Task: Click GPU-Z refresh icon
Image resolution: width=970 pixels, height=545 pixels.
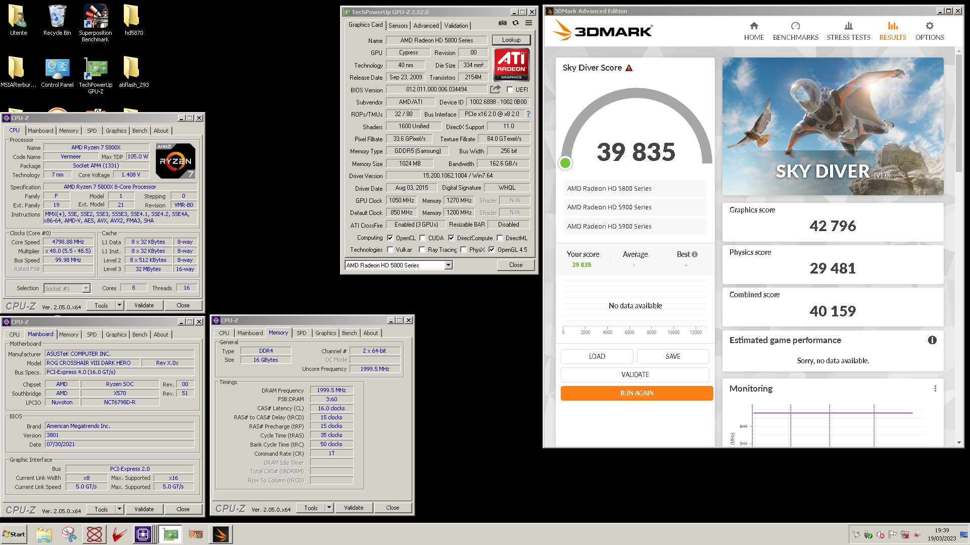Action: [515, 23]
